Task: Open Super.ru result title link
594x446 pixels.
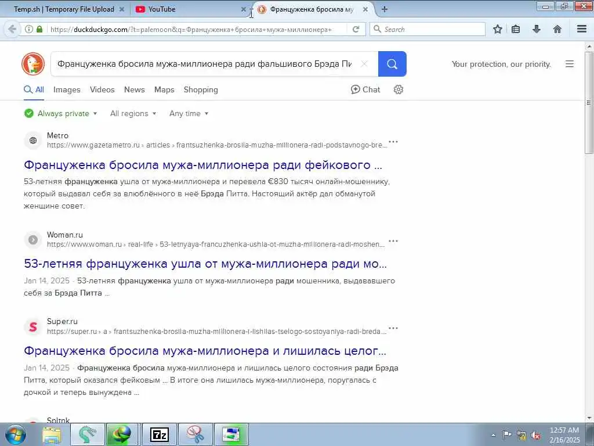Action: point(205,351)
